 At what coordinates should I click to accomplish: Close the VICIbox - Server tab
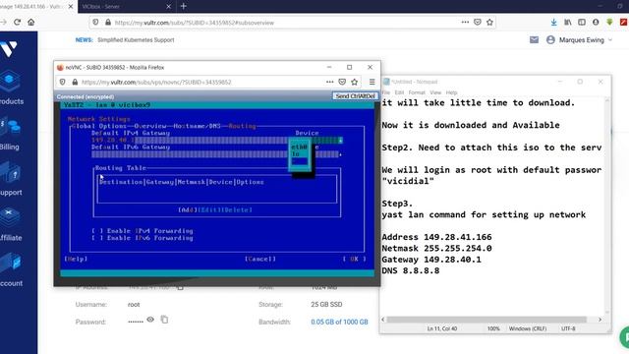pyautogui.click(x=168, y=7)
